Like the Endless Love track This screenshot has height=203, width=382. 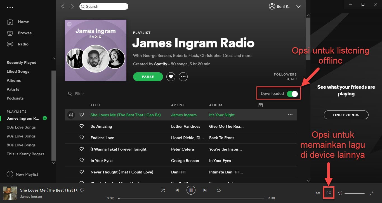[x=82, y=138]
